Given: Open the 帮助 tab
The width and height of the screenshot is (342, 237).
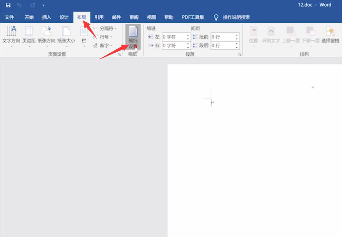Looking at the screenshot, I should pyautogui.click(x=169, y=17).
